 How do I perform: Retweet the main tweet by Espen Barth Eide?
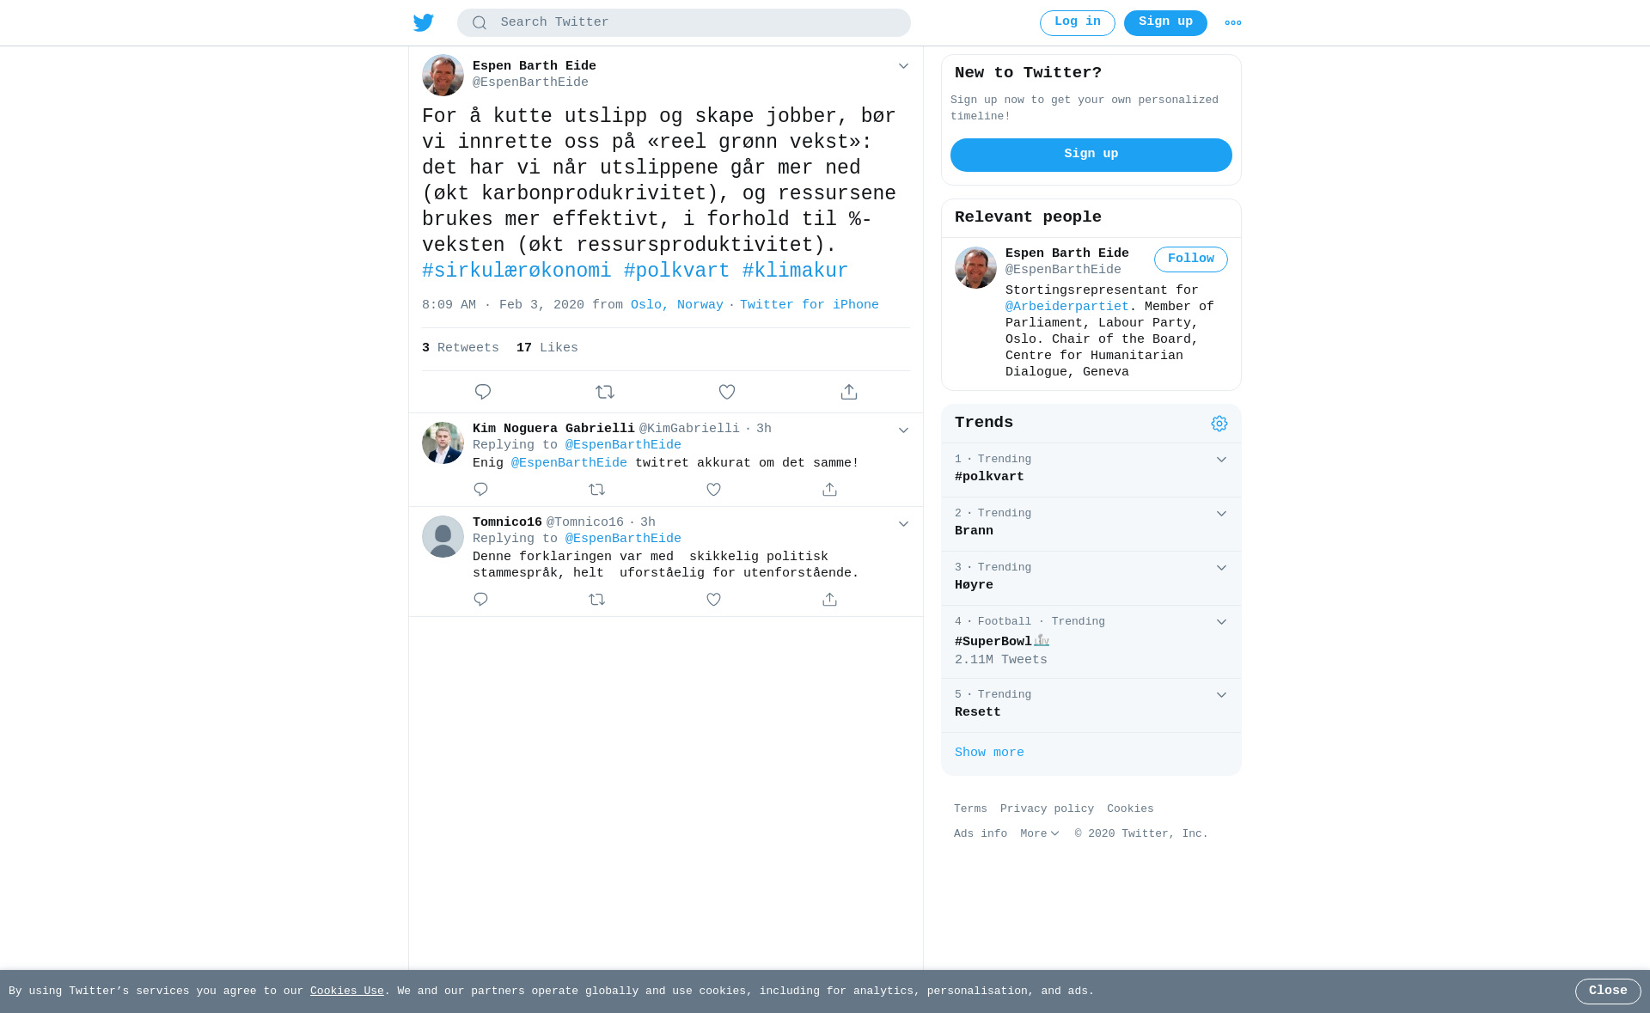(x=605, y=392)
